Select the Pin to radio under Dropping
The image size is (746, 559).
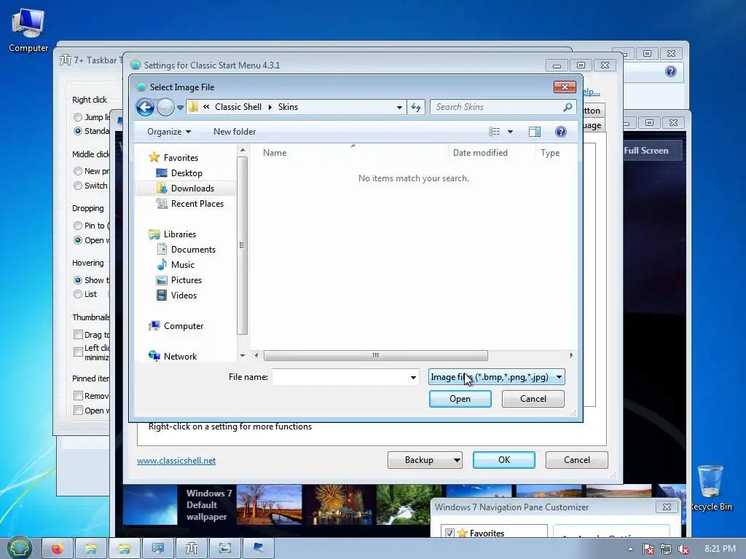(x=78, y=226)
